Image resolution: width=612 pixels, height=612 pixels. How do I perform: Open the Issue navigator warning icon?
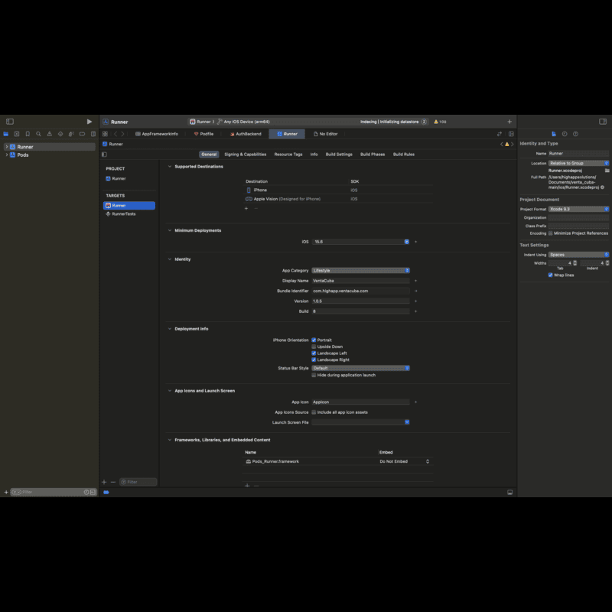[49, 134]
